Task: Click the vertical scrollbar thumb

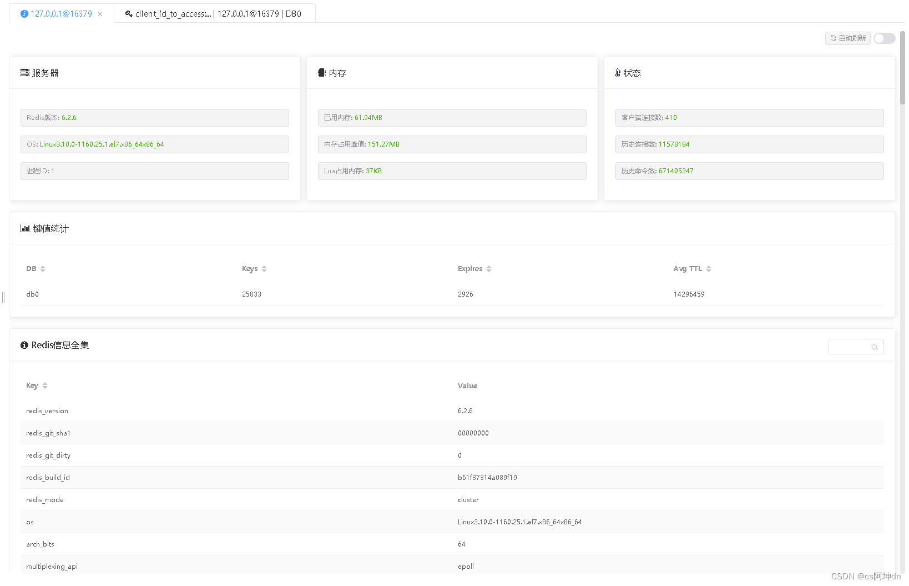Action: 902,67
